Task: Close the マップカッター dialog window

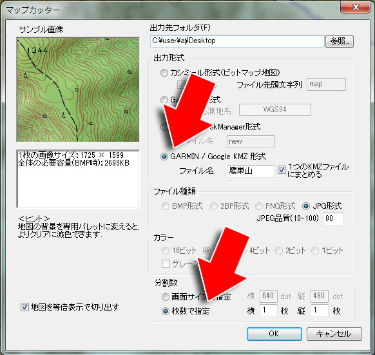Action: (x=356, y=7)
